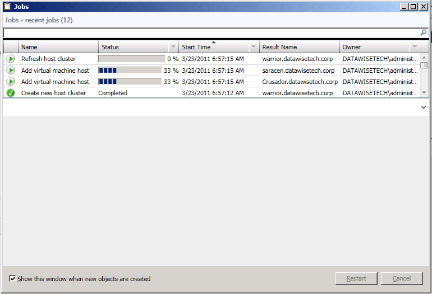432x294 pixels.
Task: Click the job list scrollbar up arrow
Action: click(x=424, y=58)
